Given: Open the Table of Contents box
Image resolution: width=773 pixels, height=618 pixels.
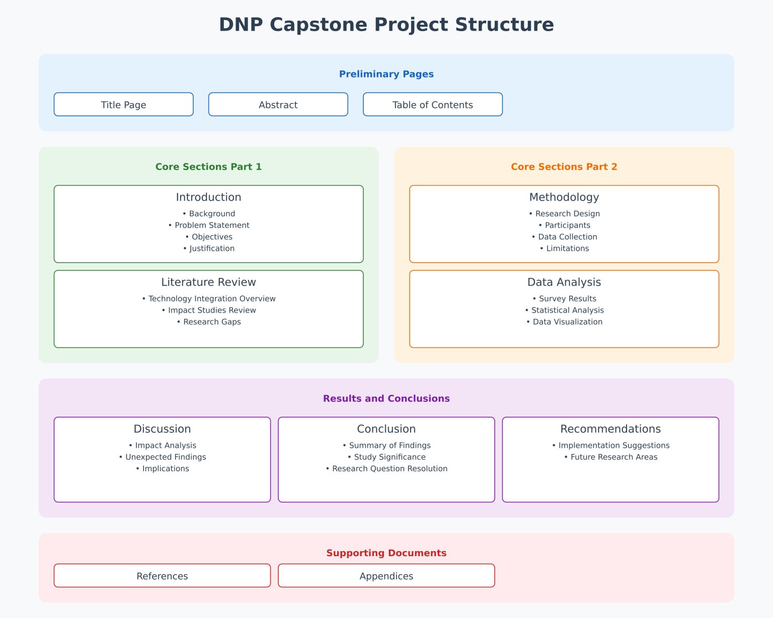Looking at the screenshot, I should [432, 105].
